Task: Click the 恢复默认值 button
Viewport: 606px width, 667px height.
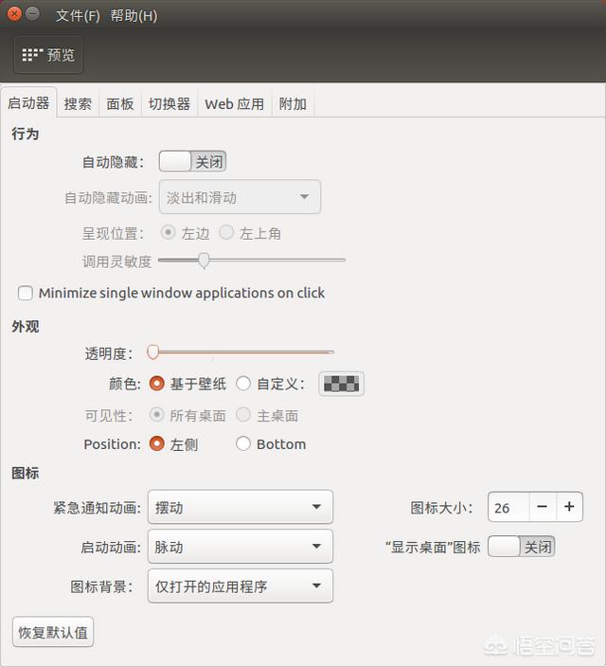Action: click(53, 632)
